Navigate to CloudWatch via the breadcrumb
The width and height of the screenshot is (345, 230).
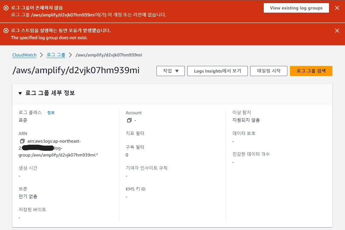(x=24, y=55)
